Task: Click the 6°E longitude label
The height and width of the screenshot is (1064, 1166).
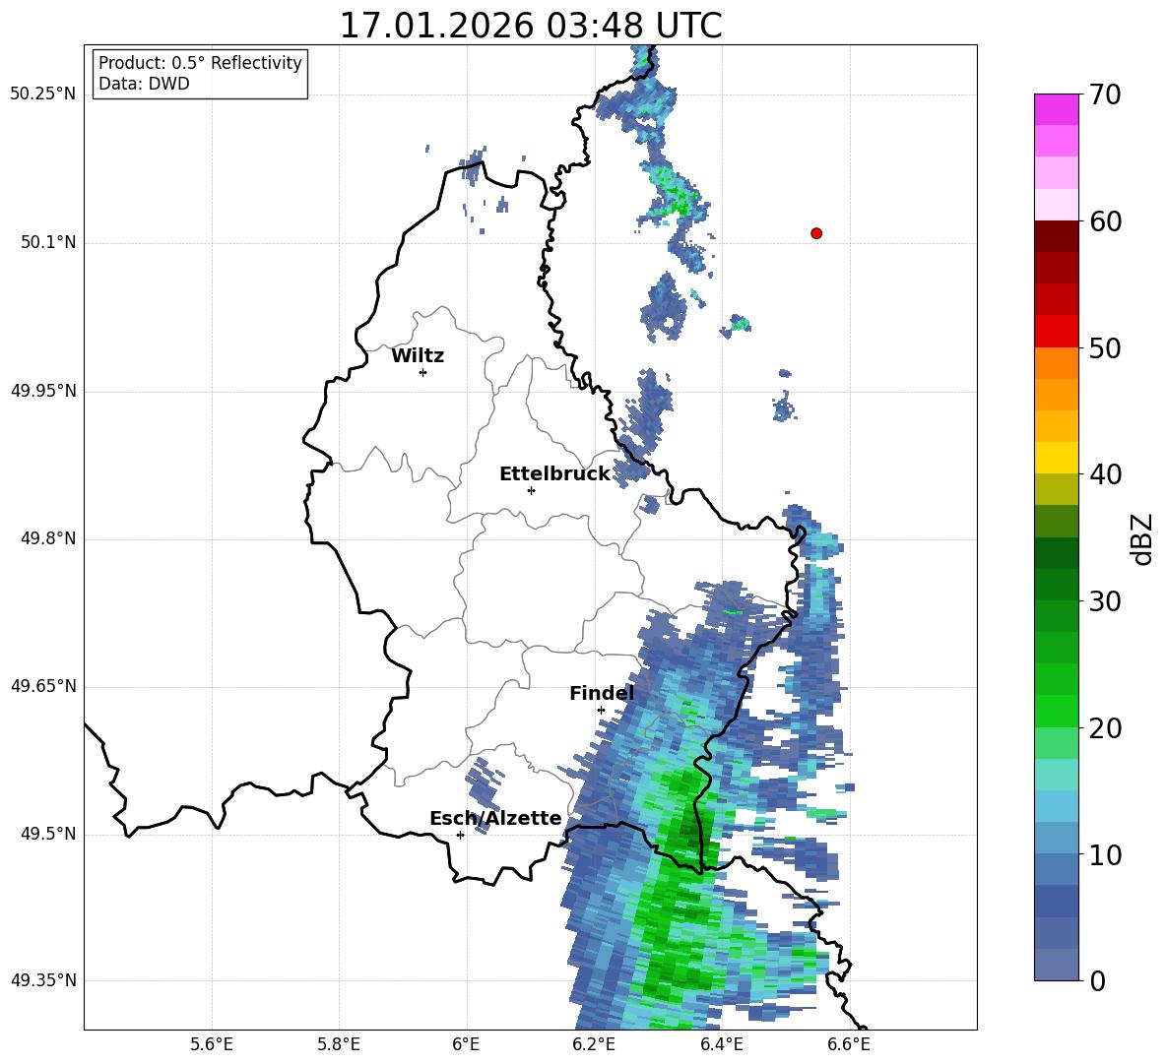Action: 466,1045
